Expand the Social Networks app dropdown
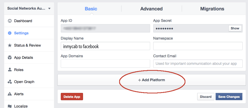 pos(49,9)
